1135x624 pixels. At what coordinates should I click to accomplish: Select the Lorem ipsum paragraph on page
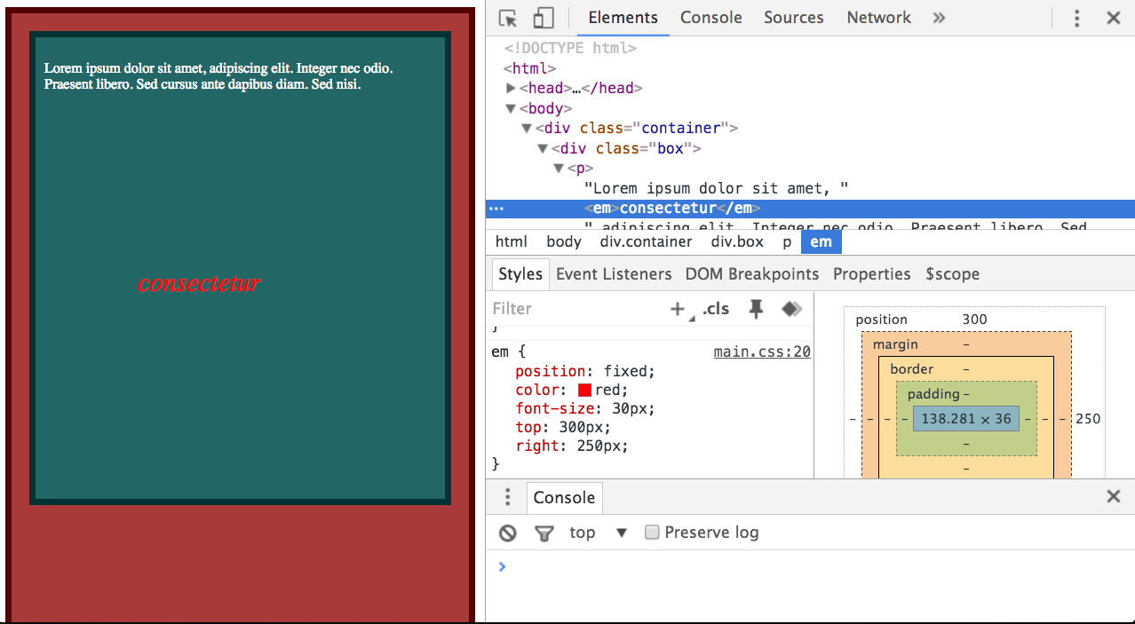(218, 76)
